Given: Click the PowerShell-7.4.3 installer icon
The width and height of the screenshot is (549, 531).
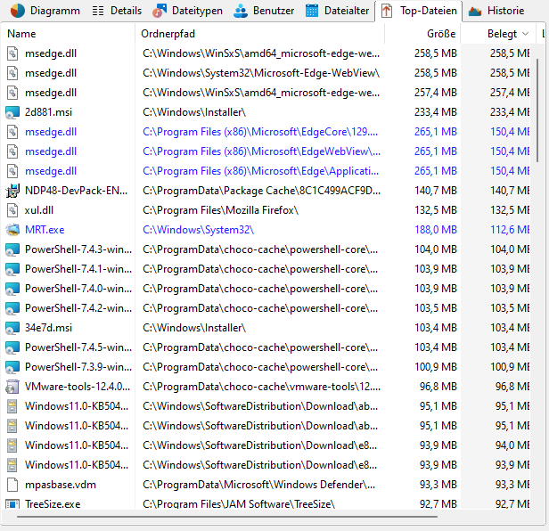Looking at the screenshot, I should click(12, 249).
